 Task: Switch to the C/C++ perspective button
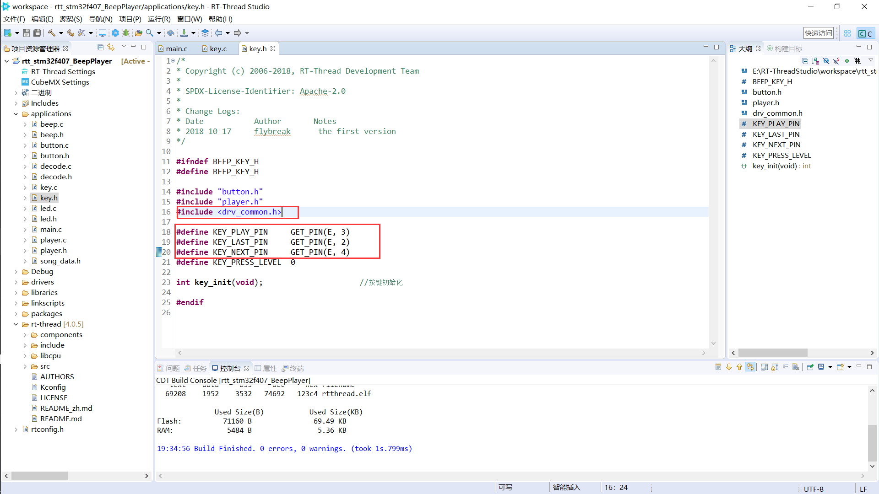pyautogui.click(x=865, y=33)
